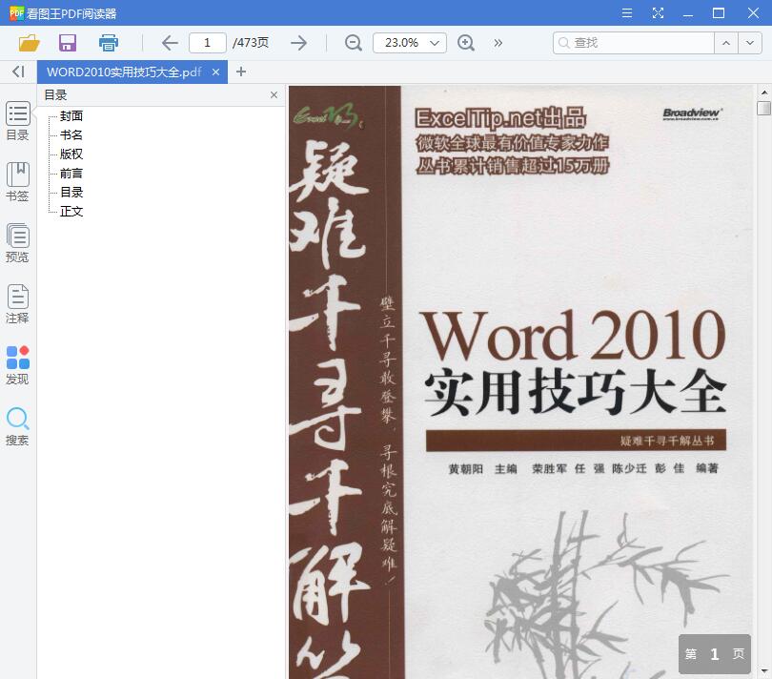Open a PDF file with folder icon

(x=29, y=43)
